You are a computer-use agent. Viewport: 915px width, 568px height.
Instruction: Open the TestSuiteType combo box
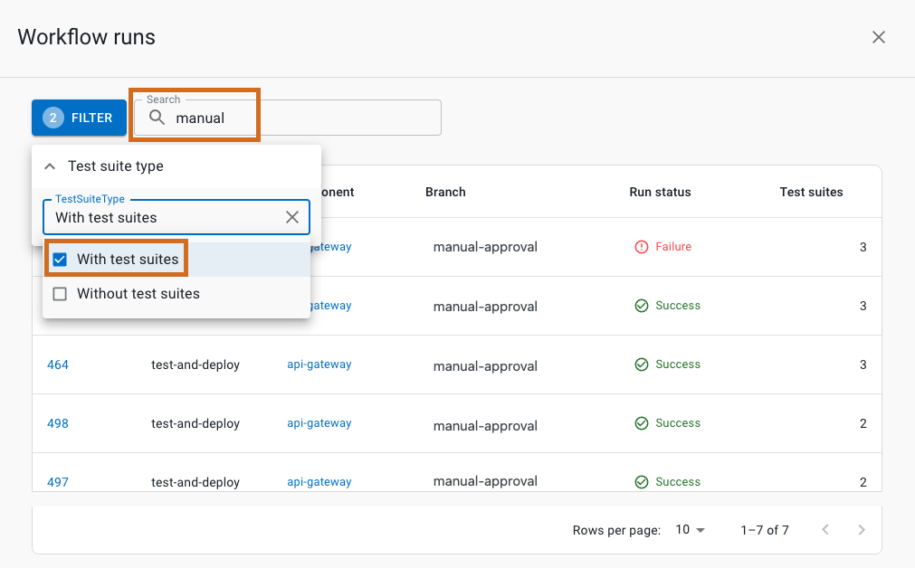click(176, 217)
